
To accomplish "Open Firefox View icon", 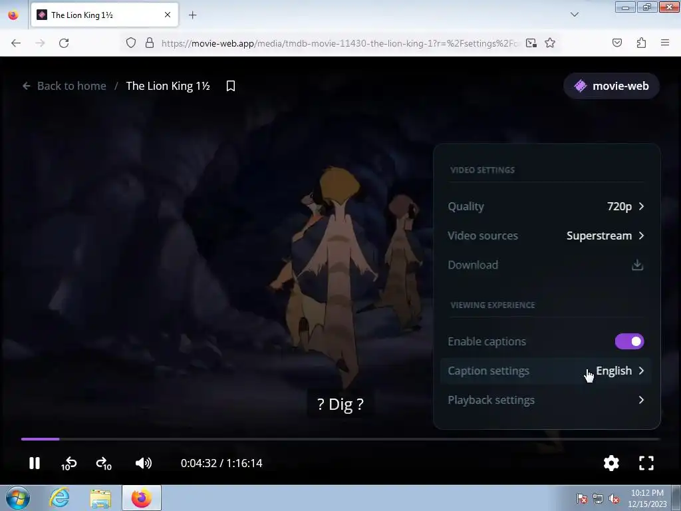I will tap(13, 15).
